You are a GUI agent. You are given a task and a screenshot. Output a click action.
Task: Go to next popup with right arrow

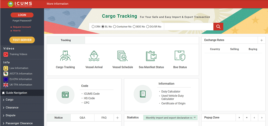(262, 118)
